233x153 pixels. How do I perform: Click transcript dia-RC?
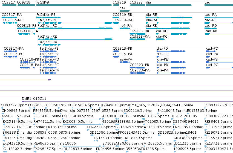pos(162,37)
